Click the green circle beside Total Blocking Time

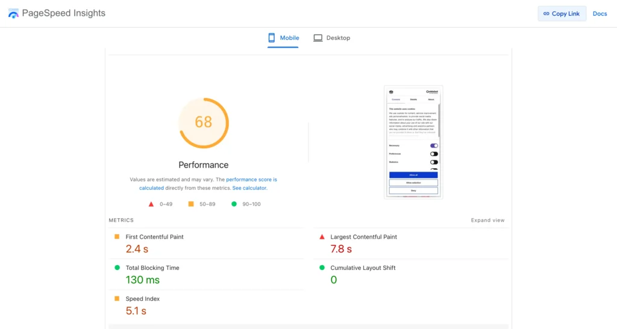pos(117,268)
